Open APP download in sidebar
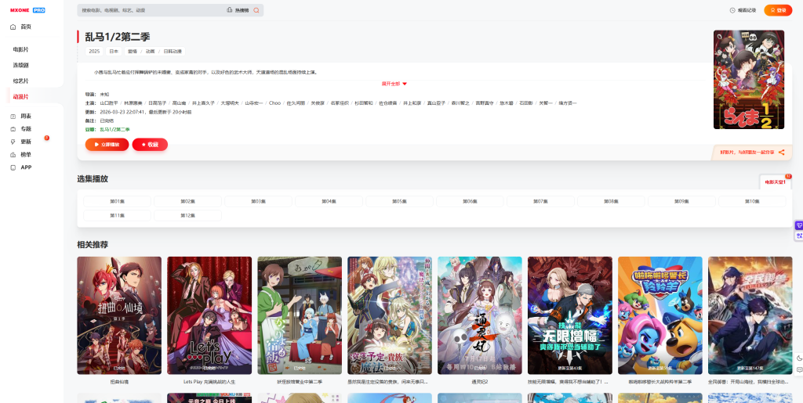 pos(20,167)
